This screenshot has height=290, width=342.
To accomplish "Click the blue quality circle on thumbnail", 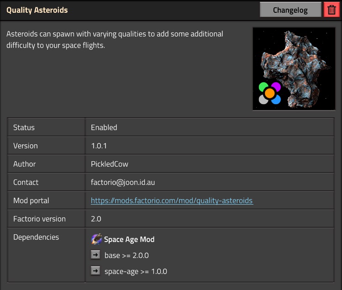I will coord(276,100).
